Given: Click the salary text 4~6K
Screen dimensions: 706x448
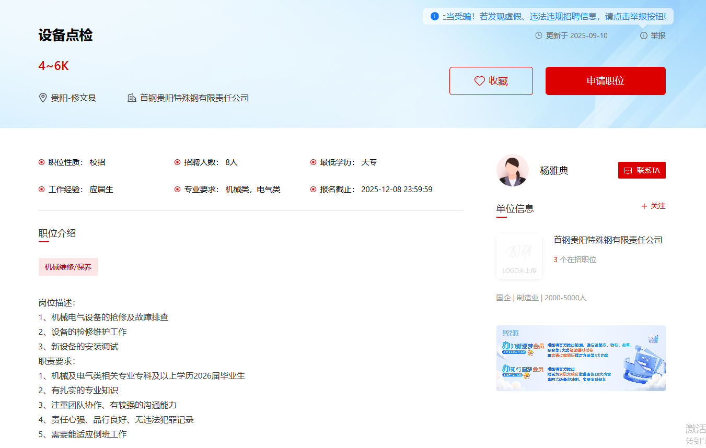Looking at the screenshot, I should [x=53, y=66].
